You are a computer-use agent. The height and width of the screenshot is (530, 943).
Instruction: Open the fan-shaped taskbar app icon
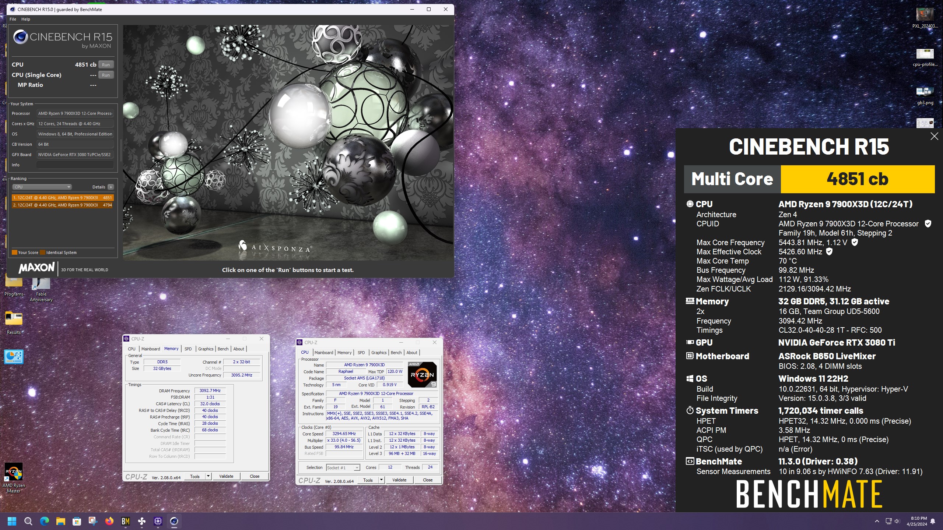[142, 521]
